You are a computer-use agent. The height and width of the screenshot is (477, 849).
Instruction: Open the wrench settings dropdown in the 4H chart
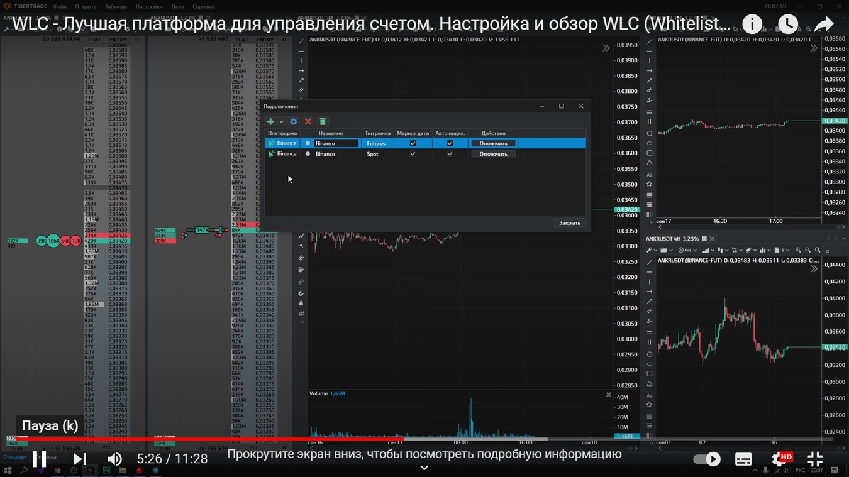[x=652, y=250]
